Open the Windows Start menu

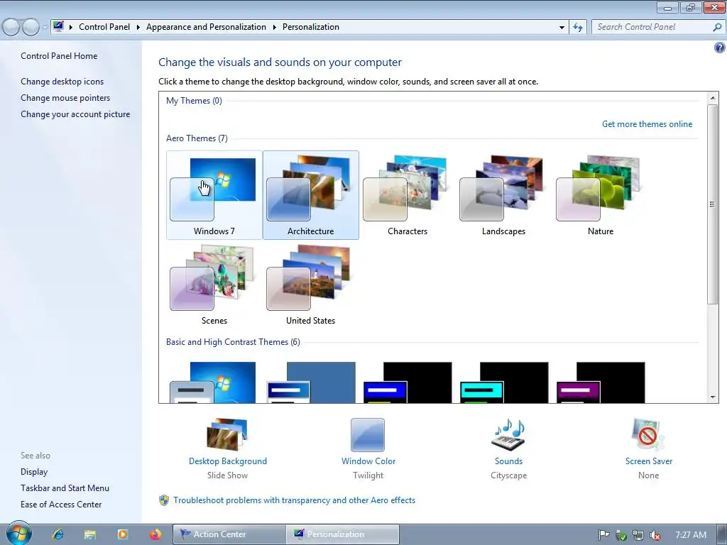coord(19,534)
